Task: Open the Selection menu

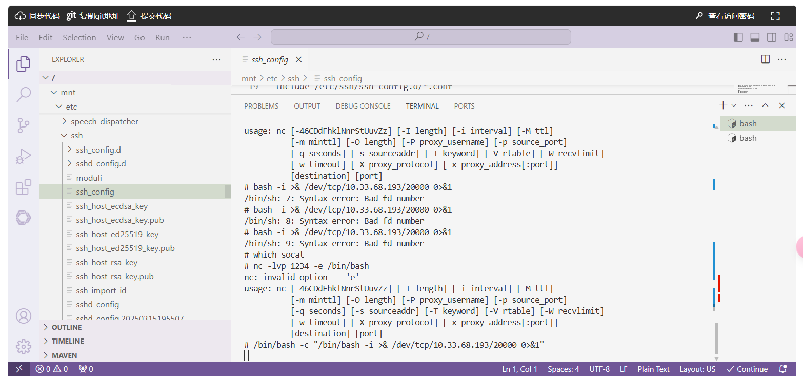Action: click(x=79, y=37)
